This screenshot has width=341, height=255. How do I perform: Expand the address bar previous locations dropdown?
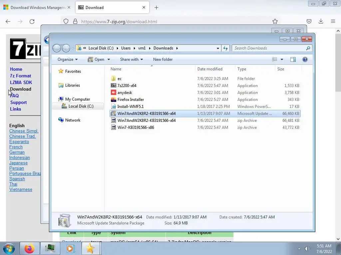coord(218,48)
